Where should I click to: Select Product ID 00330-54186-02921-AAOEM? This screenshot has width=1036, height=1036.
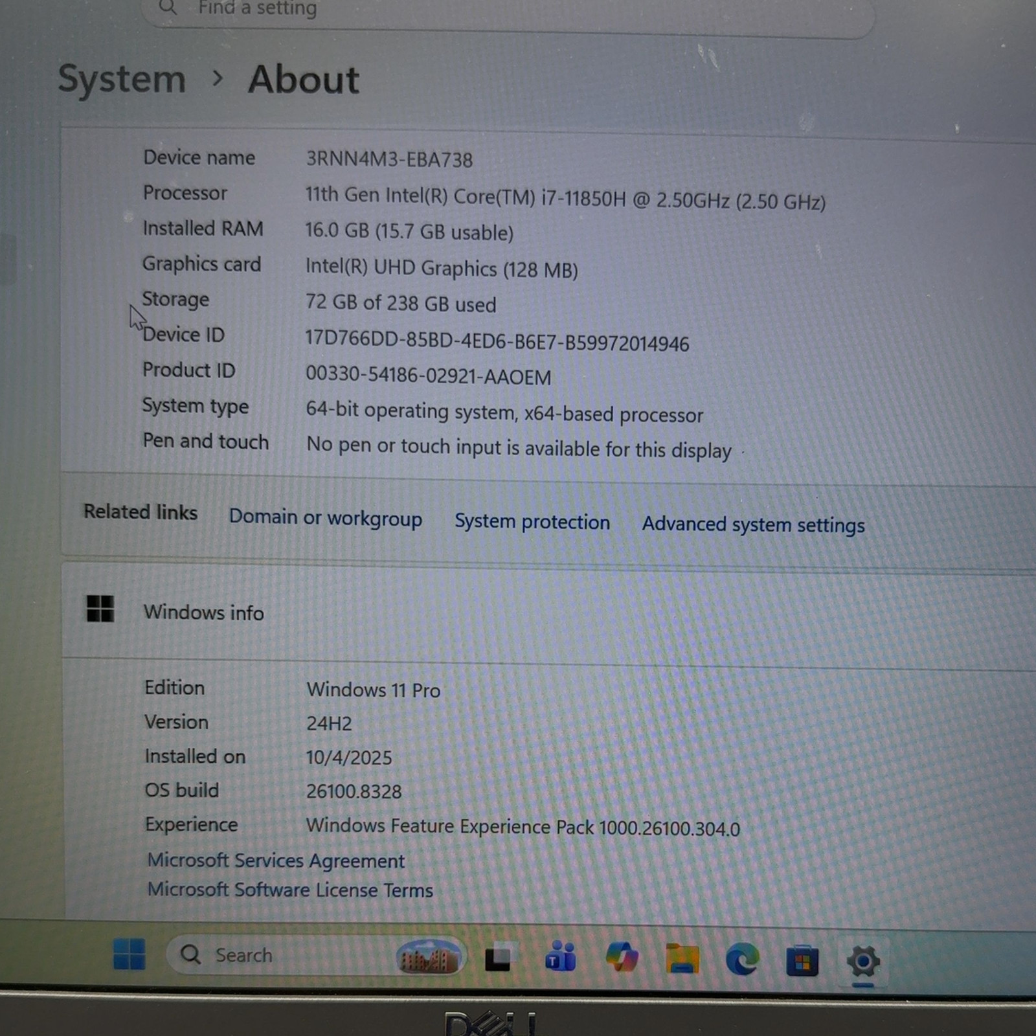pyautogui.click(x=428, y=376)
